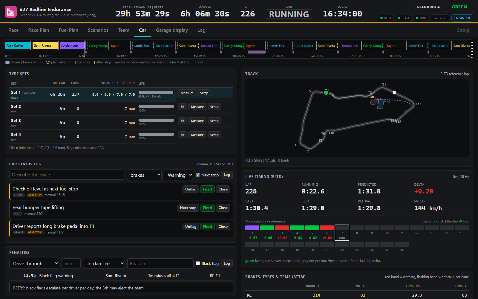Viewport: 478px width, 299px height.
Task: Toggle the Next stop checkbox
Action: click(x=197, y=175)
